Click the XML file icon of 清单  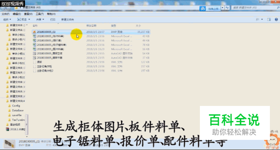[x=34, y=62]
